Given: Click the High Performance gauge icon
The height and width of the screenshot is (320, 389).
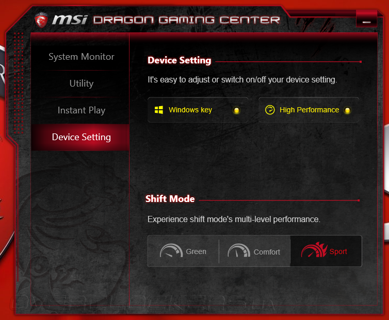Looking at the screenshot, I should coord(270,110).
